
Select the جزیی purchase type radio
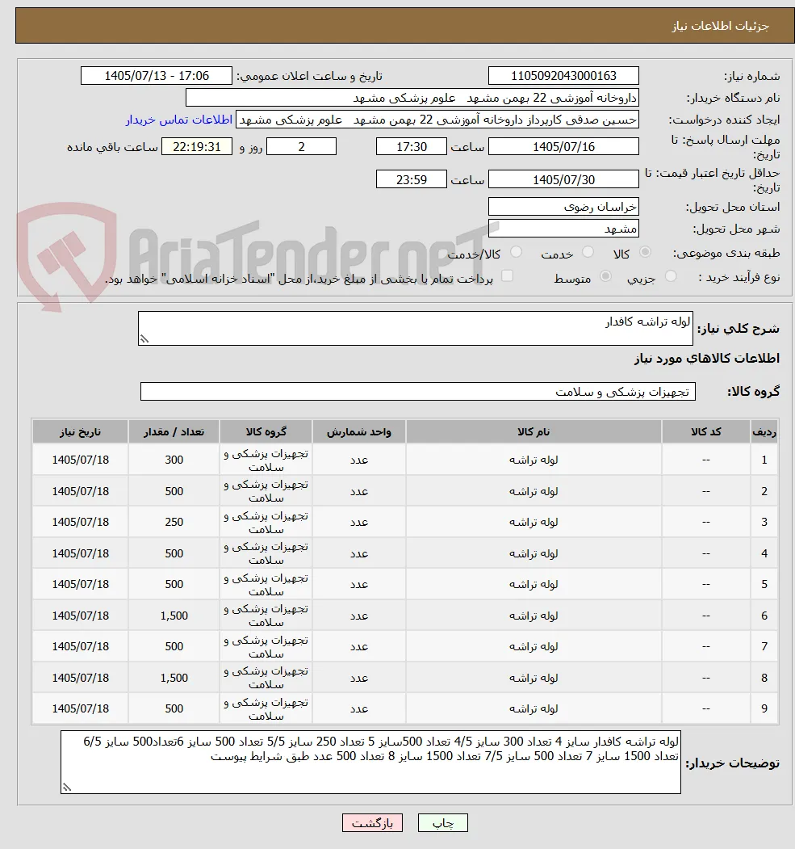tap(671, 276)
